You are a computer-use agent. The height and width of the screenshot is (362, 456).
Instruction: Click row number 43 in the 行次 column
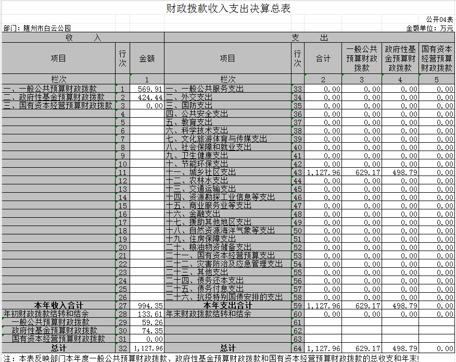click(x=298, y=172)
